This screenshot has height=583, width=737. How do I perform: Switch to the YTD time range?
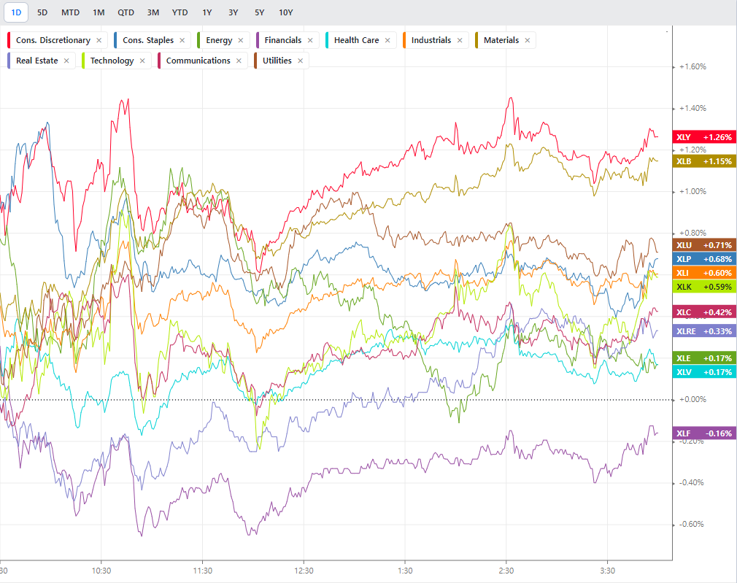[180, 12]
